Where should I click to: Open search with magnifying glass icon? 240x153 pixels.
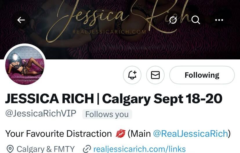pos(196,20)
